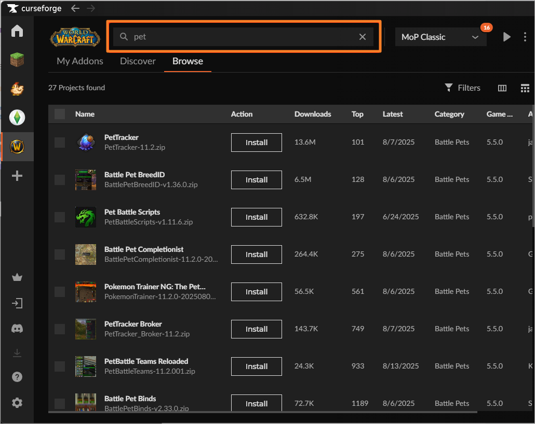Install PetBattle Teams Reloaded
535x424 pixels.
pos(257,366)
